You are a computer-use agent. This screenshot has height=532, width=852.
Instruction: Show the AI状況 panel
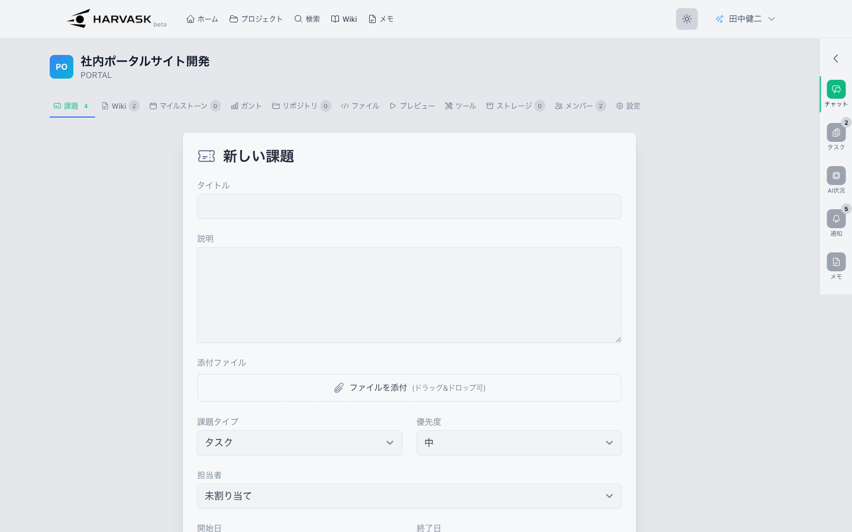[835, 176]
